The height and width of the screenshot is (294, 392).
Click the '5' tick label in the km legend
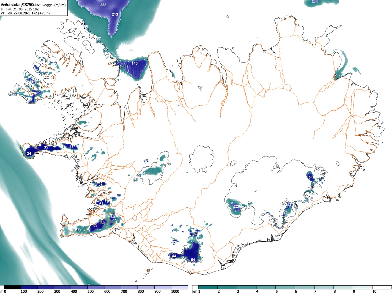(x=276, y=292)
